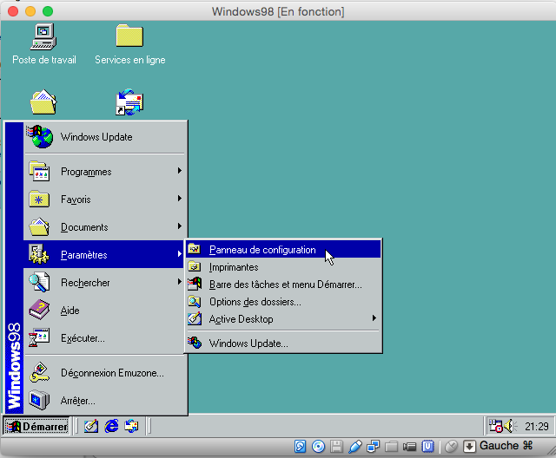Click the green zoom window button

point(48,11)
